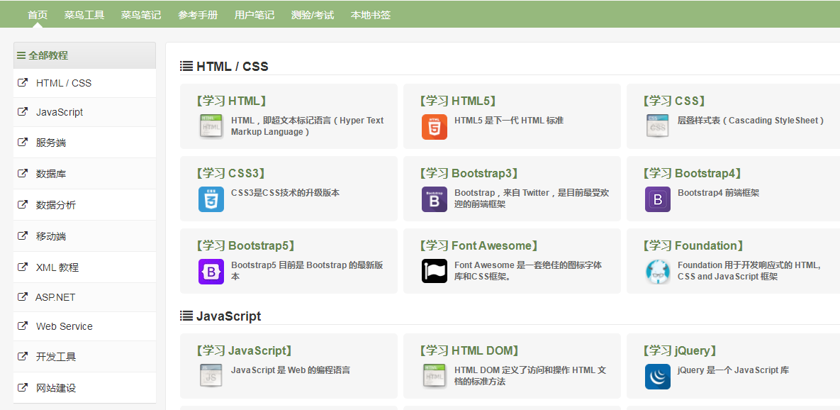Open 数据库 category in the sidebar
Image resolution: width=840 pixels, height=410 pixels.
click(x=51, y=174)
